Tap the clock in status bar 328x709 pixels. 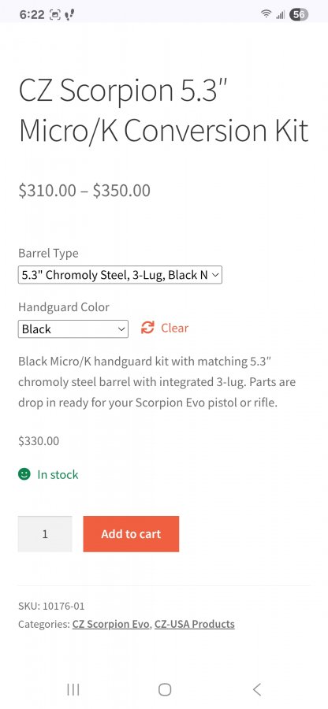(x=32, y=14)
